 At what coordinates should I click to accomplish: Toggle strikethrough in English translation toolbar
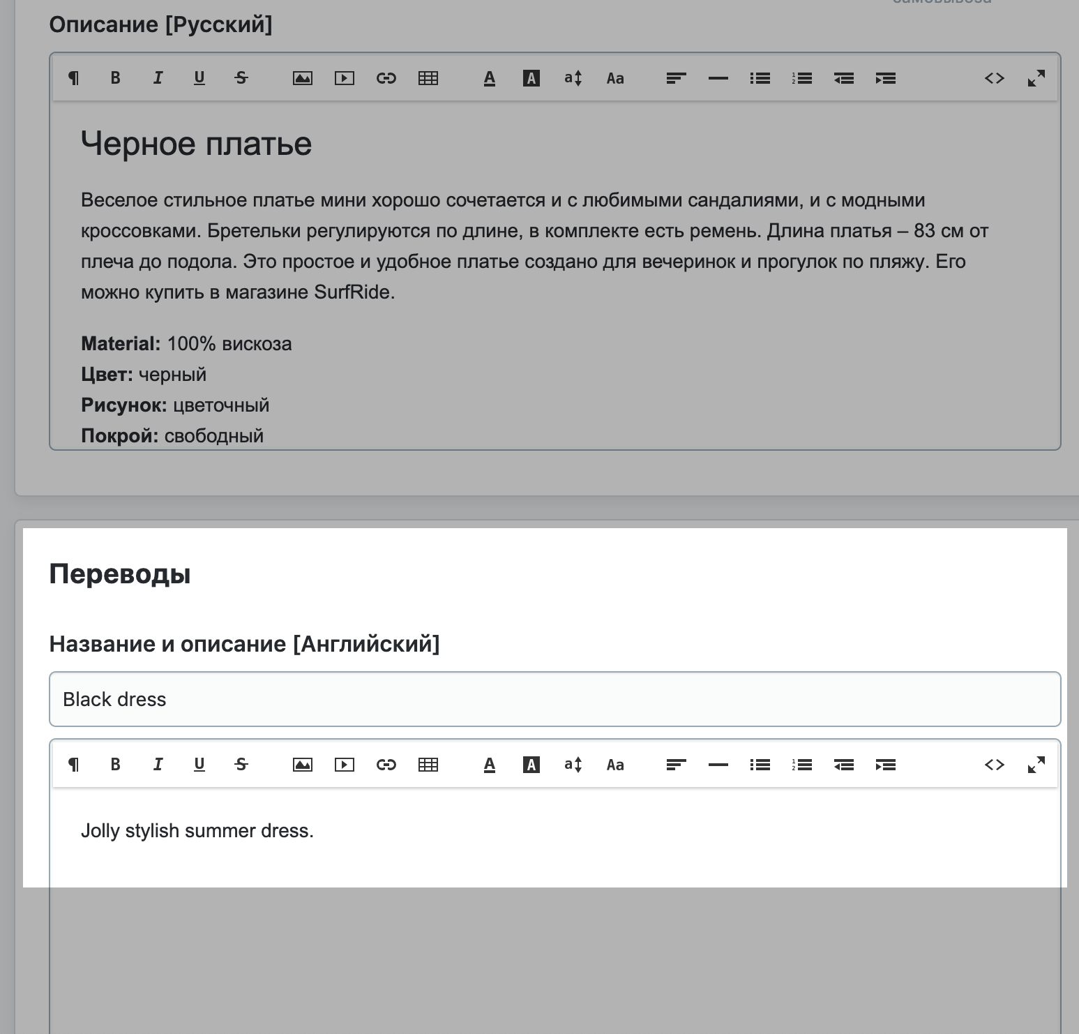click(241, 765)
